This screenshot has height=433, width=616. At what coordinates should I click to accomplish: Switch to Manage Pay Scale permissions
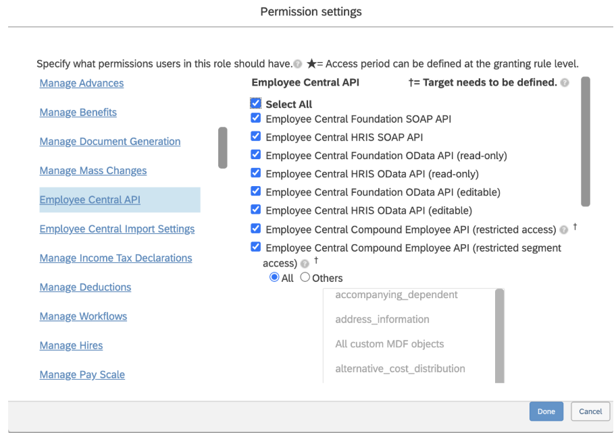[x=82, y=374]
